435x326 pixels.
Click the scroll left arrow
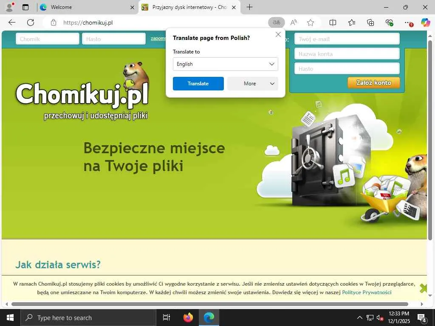(6, 304)
